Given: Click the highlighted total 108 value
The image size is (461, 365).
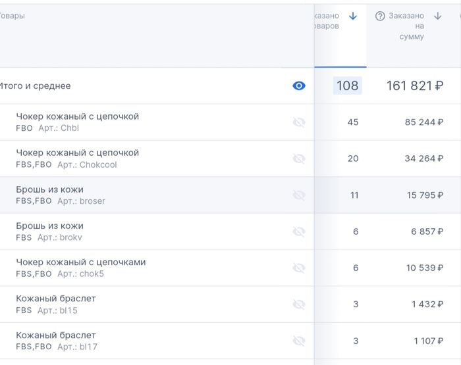Looking at the screenshot, I should (x=347, y=85).
